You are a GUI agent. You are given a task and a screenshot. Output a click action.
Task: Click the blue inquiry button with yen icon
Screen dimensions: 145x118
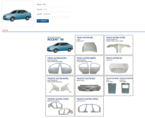43,21
